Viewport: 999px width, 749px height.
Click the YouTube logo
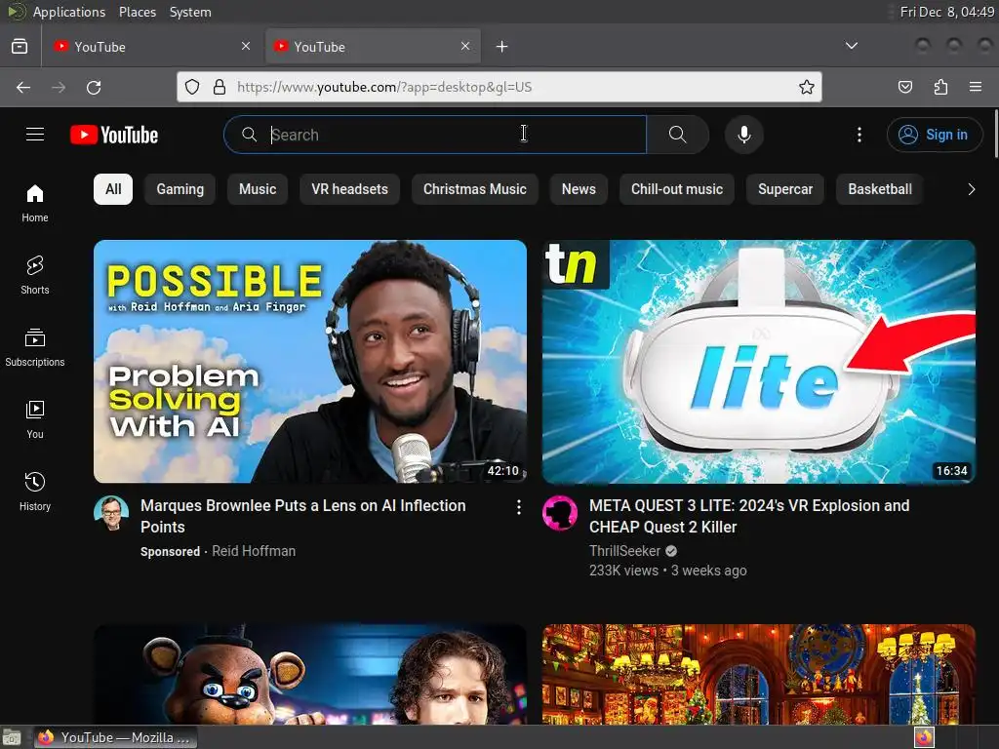(x=114, y=135)
